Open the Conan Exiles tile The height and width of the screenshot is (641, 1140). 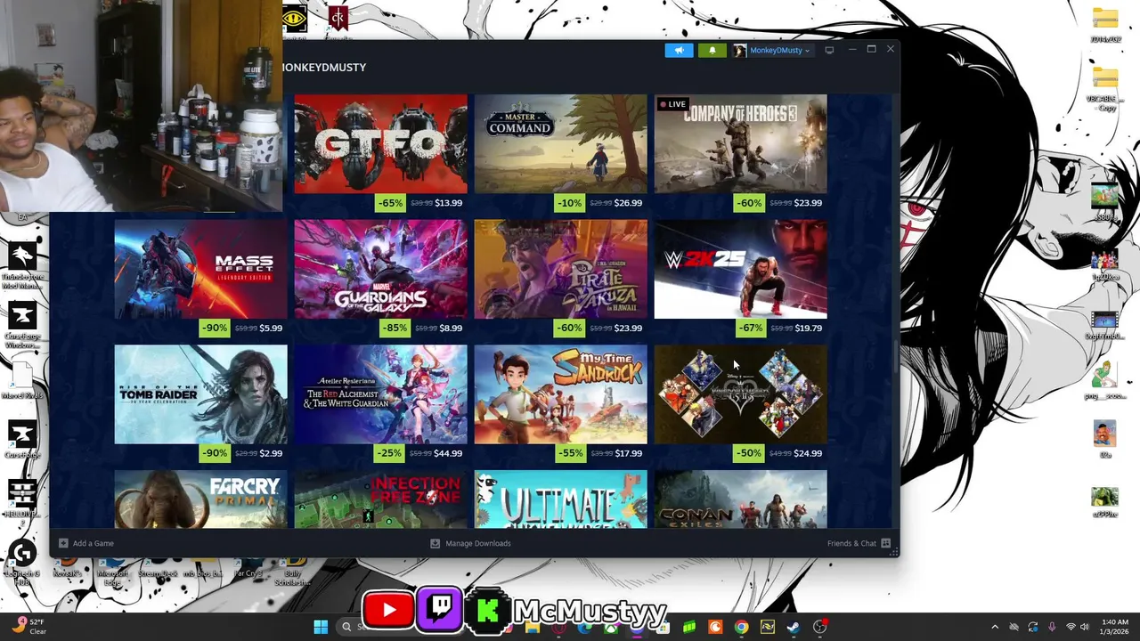point(740,499)
